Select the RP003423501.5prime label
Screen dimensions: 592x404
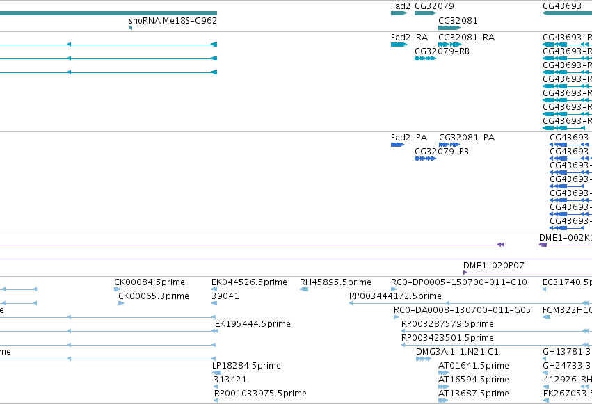447,338
